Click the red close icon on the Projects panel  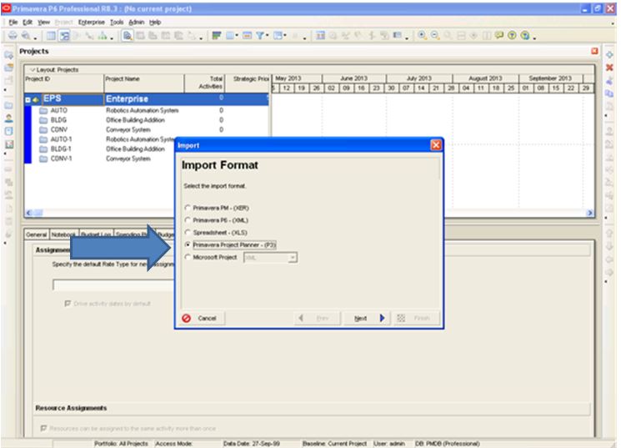click(x=593, y=51)
